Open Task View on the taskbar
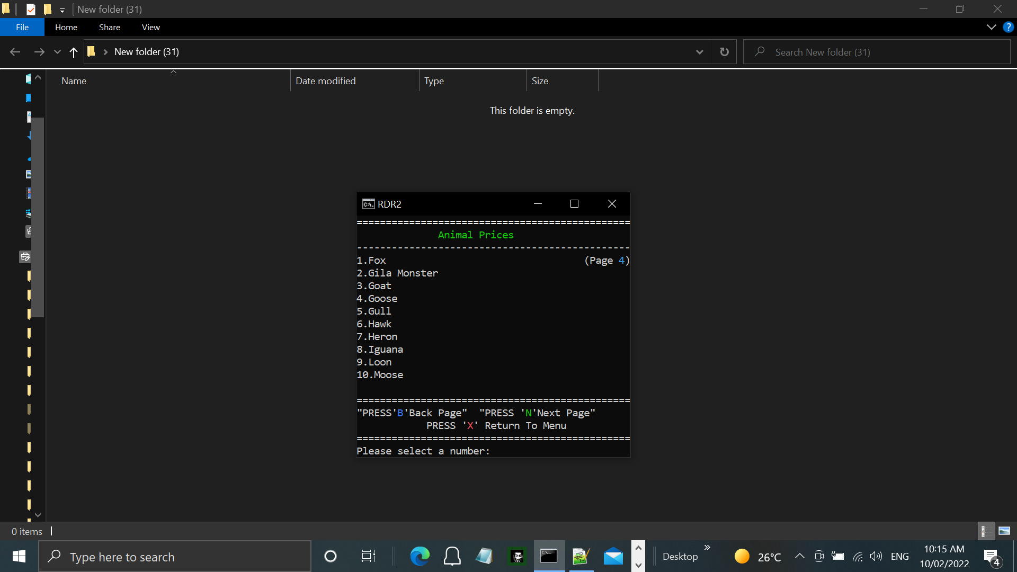Image resolution: width=1017 pixels, height=572 pixels. point(368,556)
